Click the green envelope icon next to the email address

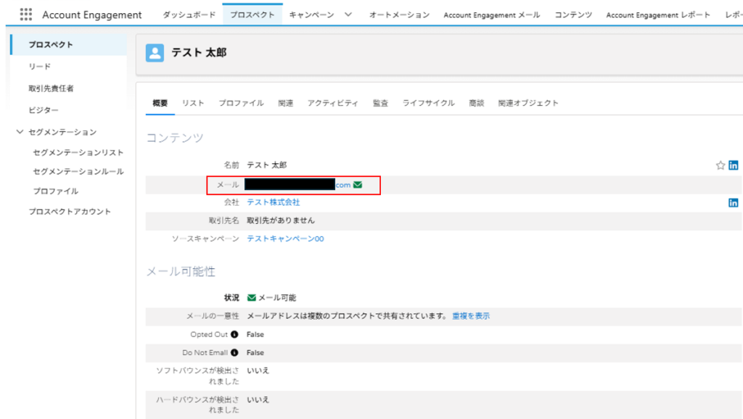(358, 185)
